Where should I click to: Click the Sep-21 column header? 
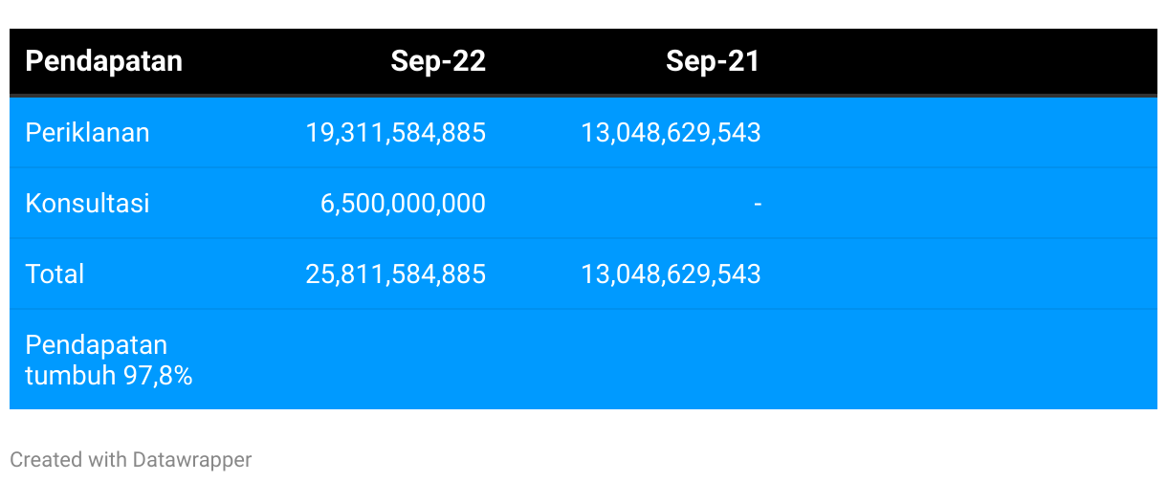713,61
